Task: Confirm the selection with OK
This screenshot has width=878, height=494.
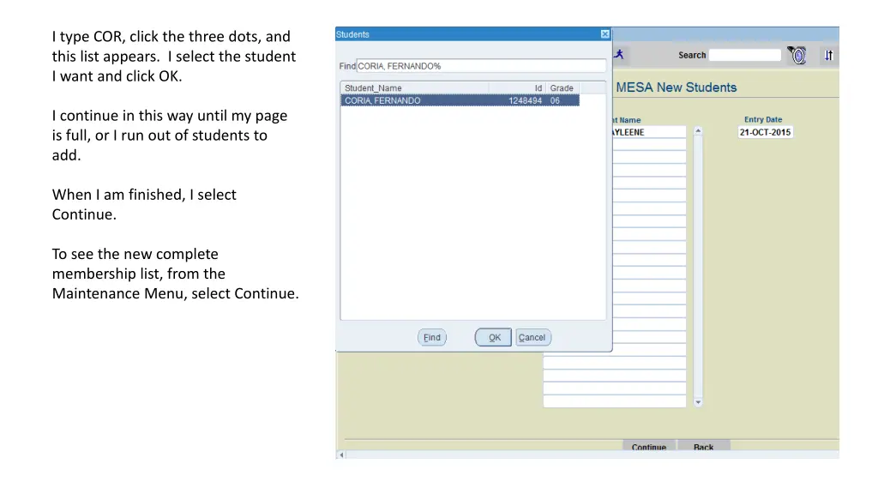Action: (493, 337)
